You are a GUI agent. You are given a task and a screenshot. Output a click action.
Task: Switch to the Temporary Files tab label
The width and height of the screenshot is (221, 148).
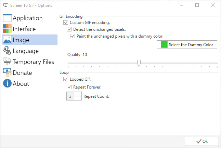point(33,62)
